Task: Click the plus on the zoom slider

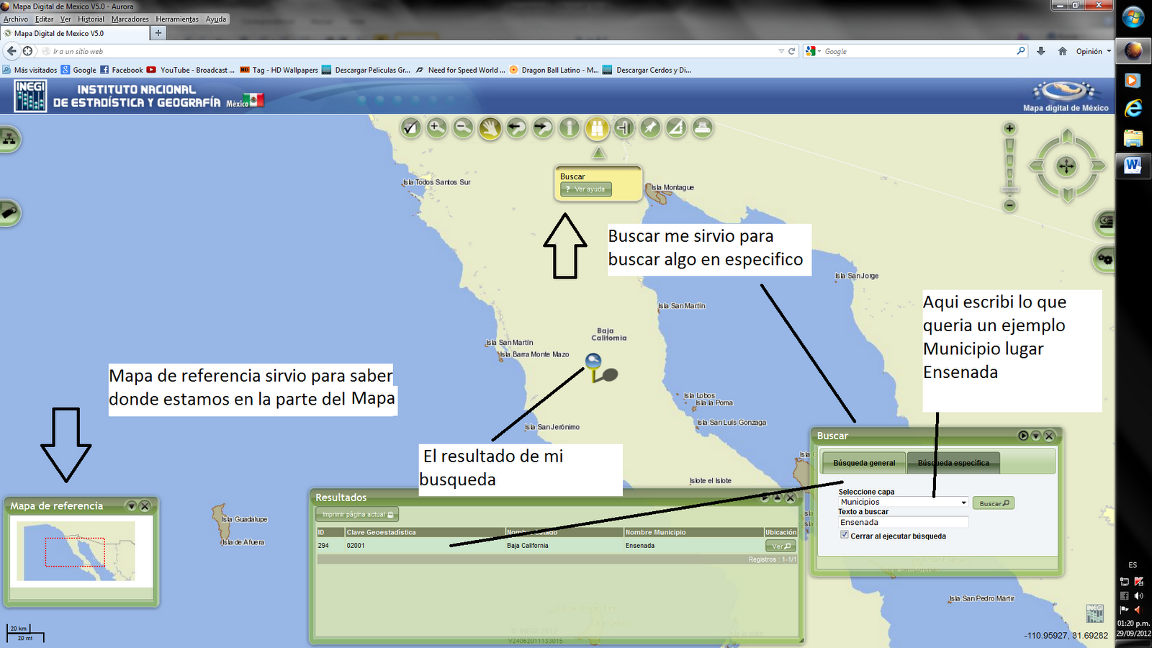Action: [x=1009, y=128]
